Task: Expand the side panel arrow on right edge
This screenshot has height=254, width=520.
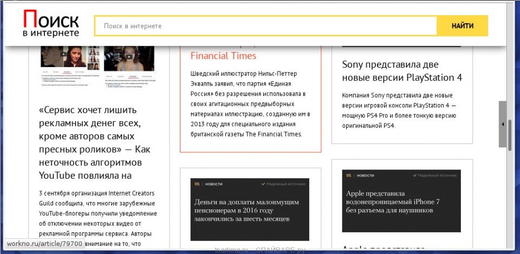Action: (503, 125)
